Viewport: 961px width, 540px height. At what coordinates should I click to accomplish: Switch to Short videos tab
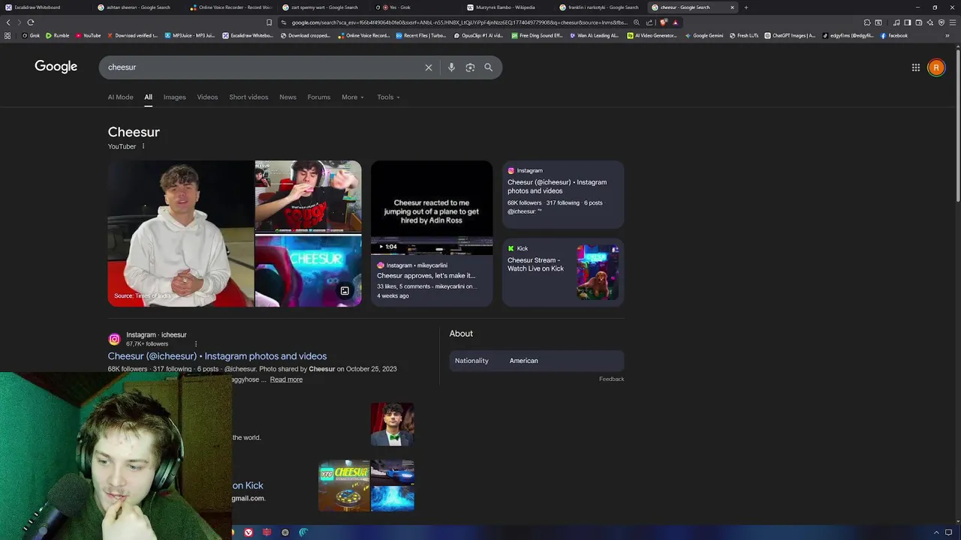(249, 97)
